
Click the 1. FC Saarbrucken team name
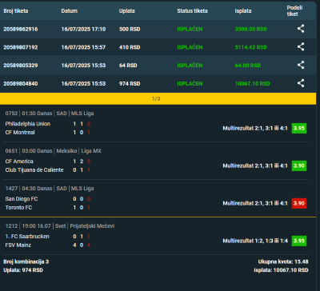pos(27,237)
